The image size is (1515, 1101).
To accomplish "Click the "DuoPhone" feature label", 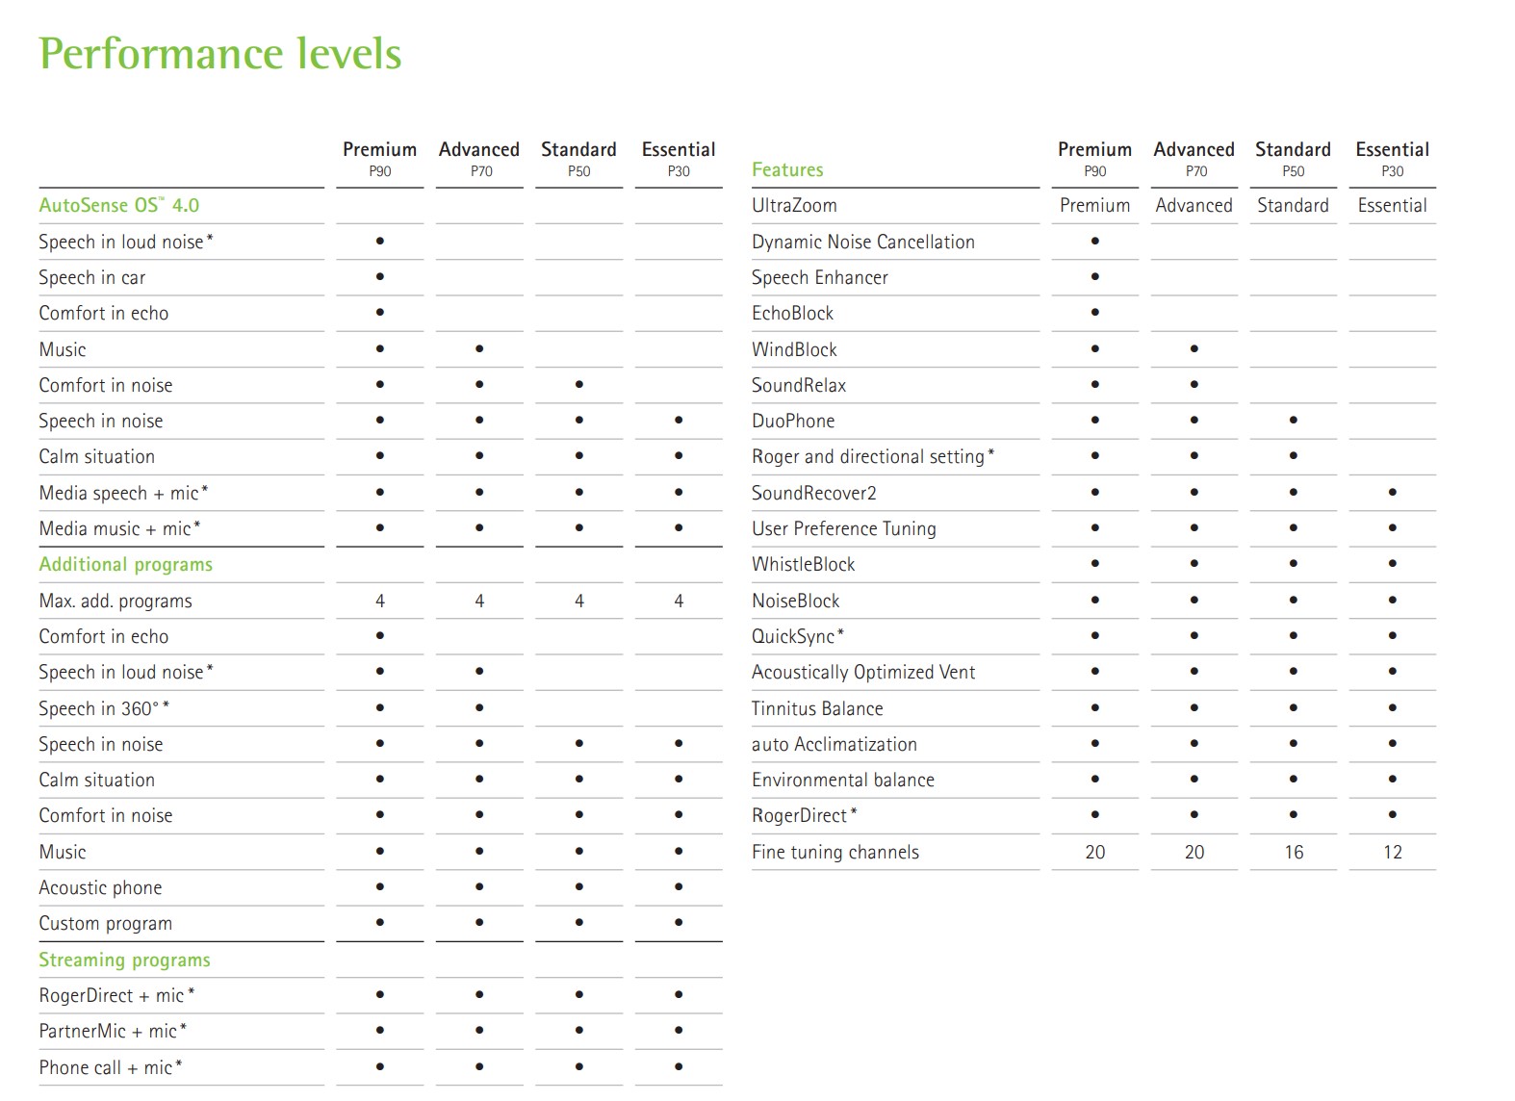I will 793,421.
